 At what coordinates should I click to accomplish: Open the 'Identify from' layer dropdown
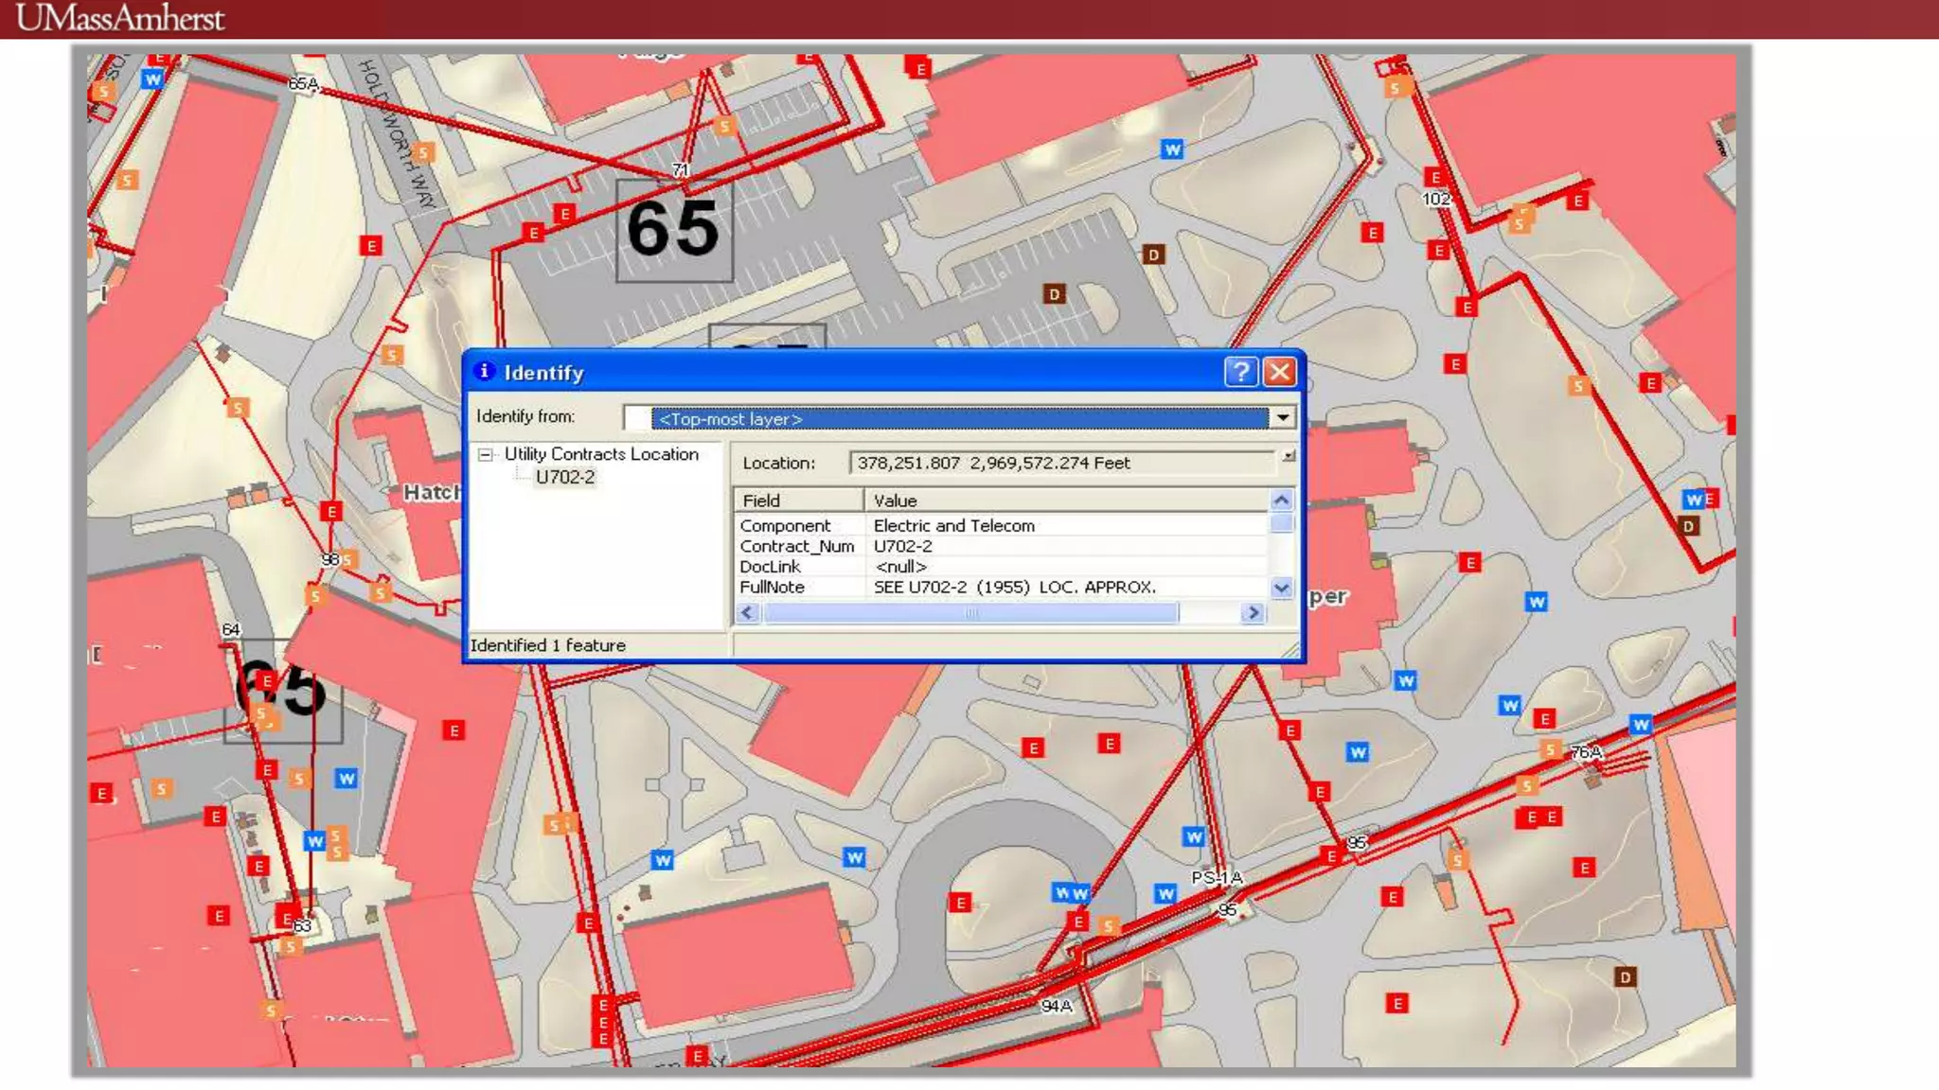(x=1282, y=417)
